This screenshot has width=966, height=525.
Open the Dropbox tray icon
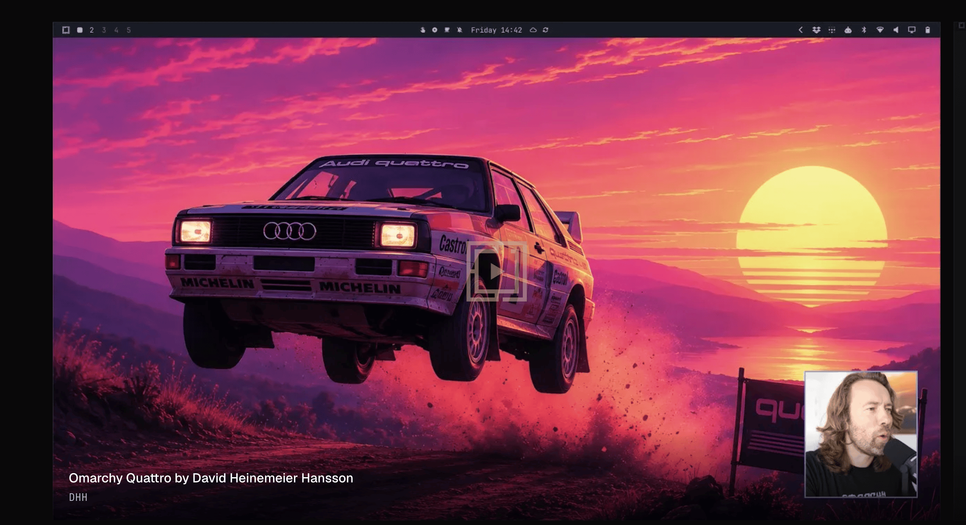click(x=816, y=30)
